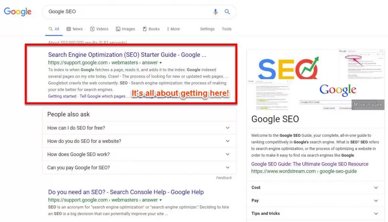Open the SEO Starter Guide result link
Image resolution: width=388 pixels, height=222 pixels.
127,55
